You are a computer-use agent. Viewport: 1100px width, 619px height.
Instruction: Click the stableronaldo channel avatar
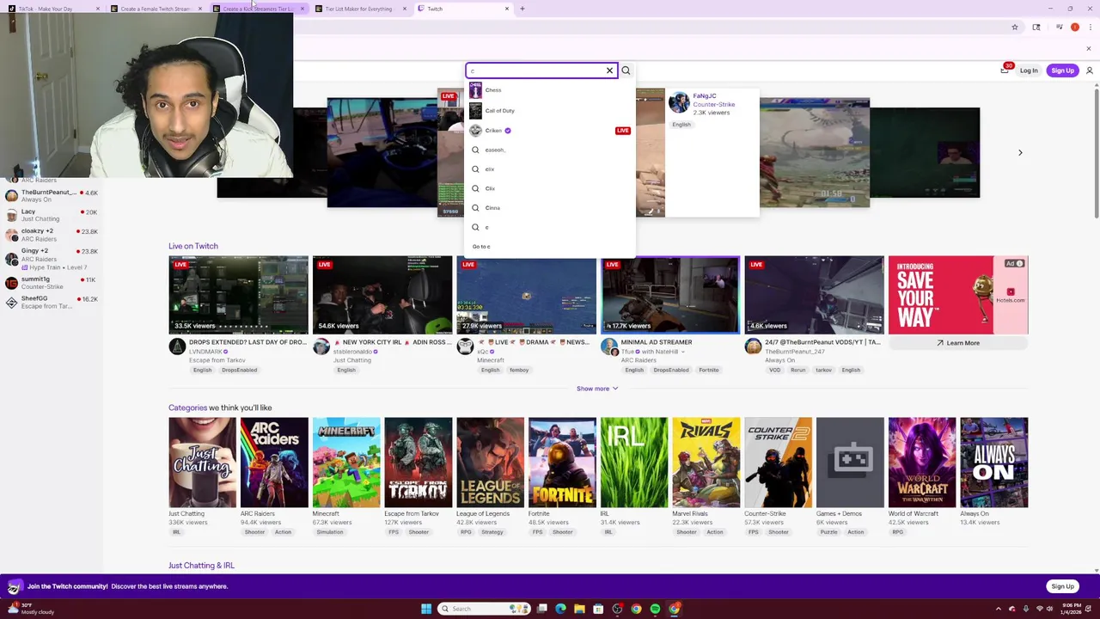point(321,346)
